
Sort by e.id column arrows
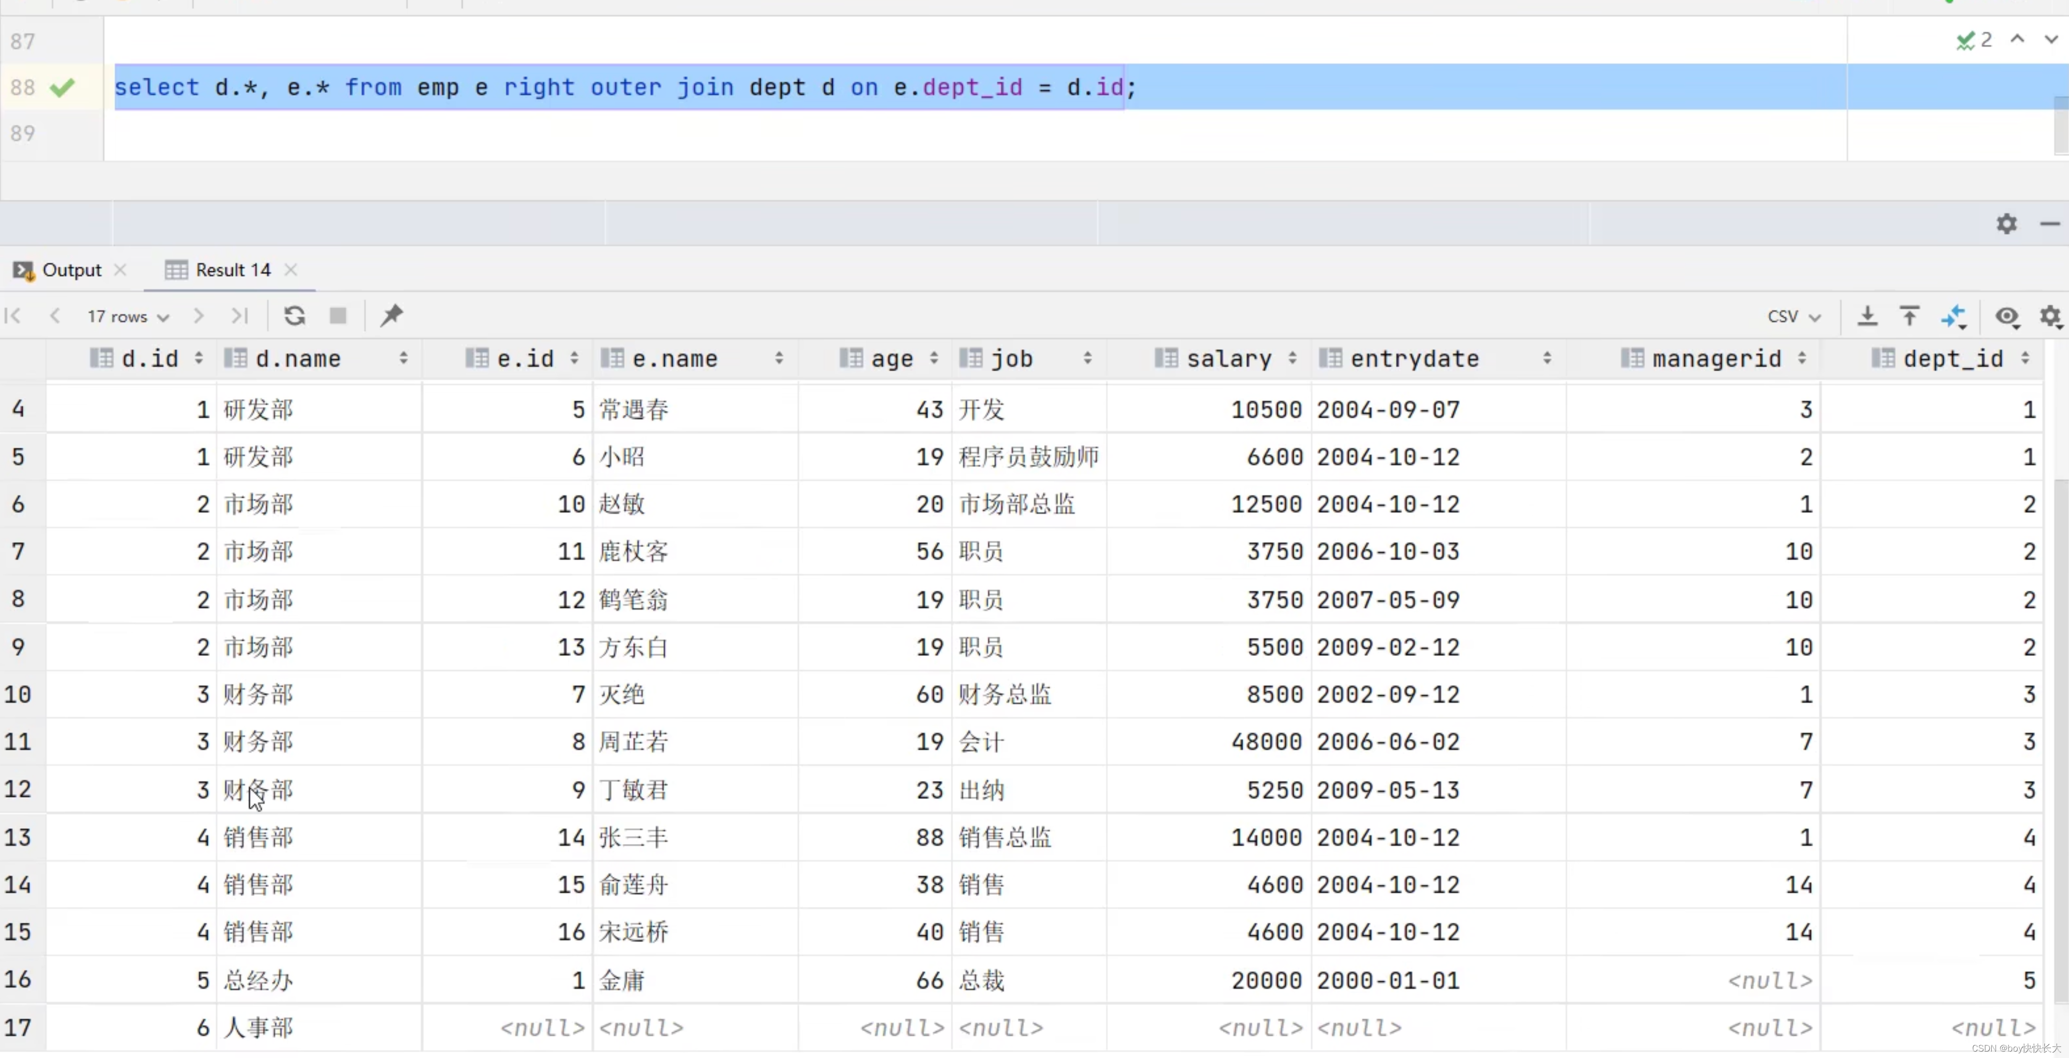coord(574,358)
